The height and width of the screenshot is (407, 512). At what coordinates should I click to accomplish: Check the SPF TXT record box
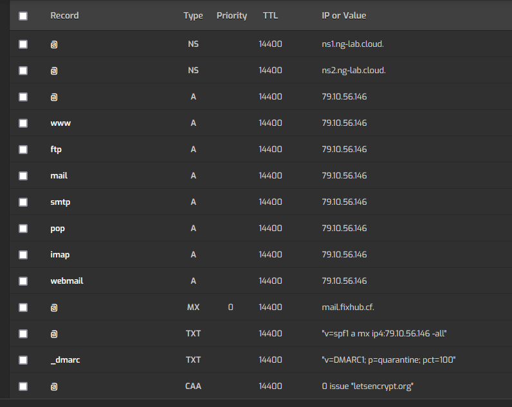pyautogui.click(x=23, y=334)
